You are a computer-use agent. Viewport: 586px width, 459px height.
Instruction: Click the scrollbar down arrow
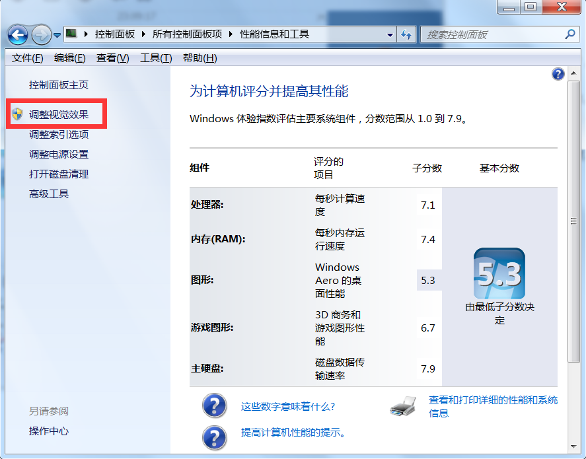click(x=573, y=446)
